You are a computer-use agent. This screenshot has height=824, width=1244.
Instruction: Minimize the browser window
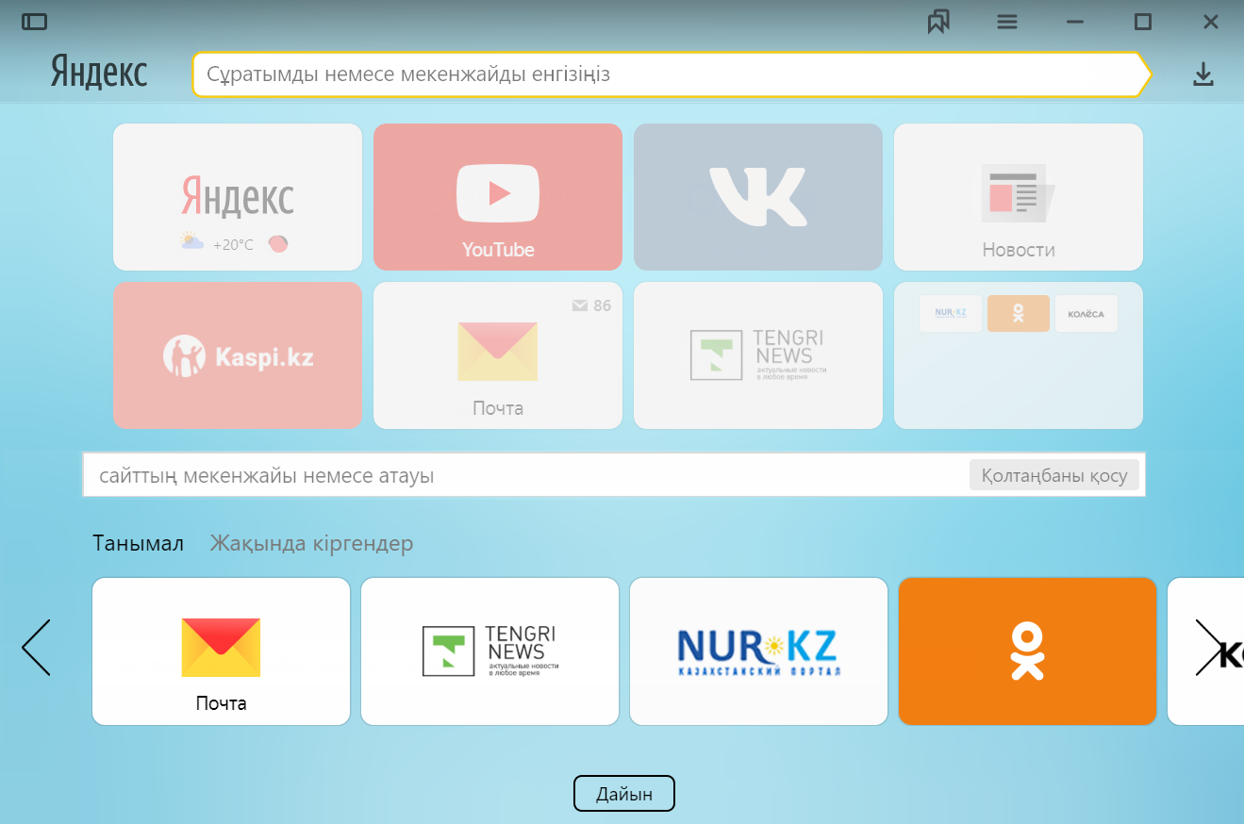click(1075, 22)
